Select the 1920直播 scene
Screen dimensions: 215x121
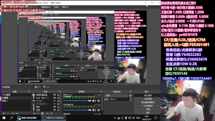pyautogui.click(x=16, y=95)
